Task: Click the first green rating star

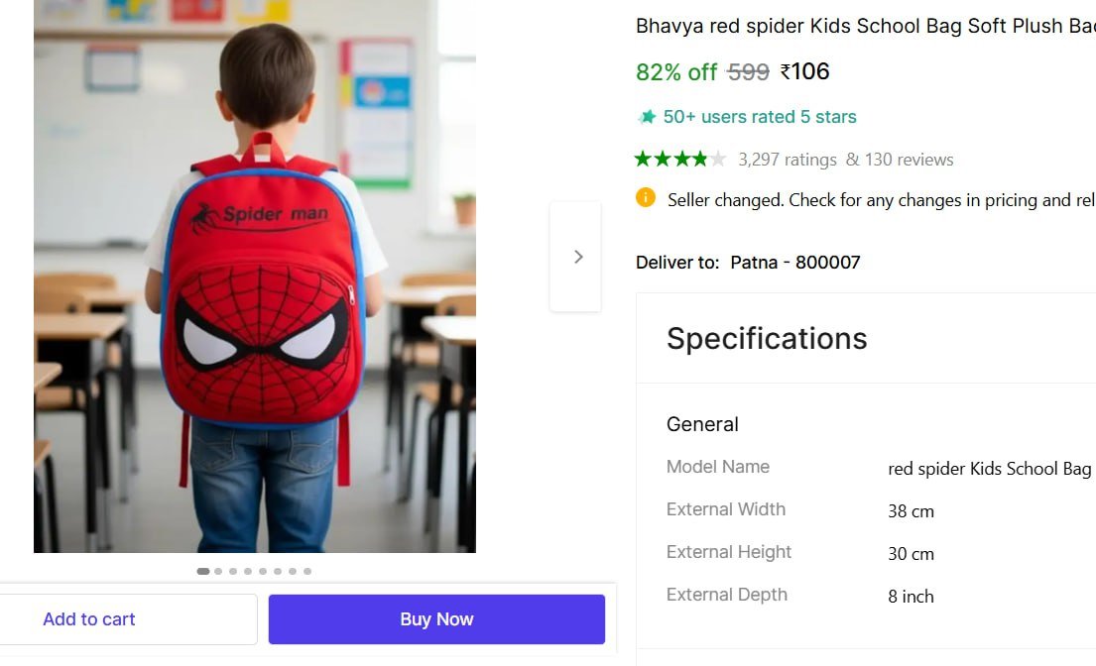Action: coord(643,159)
